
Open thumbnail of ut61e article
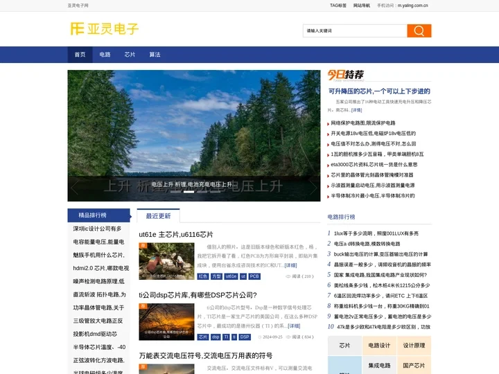[x=166, y=261]
